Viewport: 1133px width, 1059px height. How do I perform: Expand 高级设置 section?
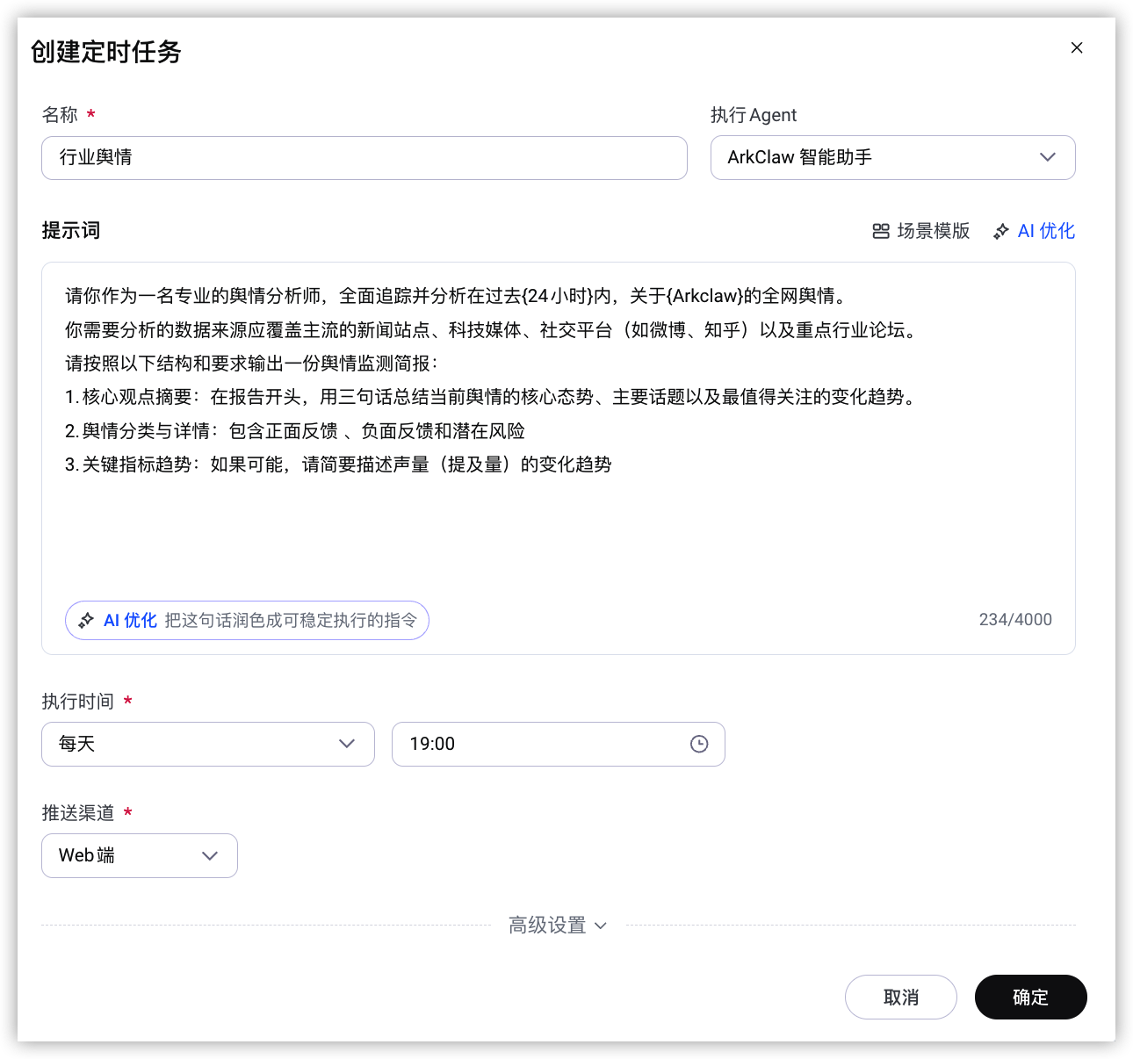coord(558,926)
